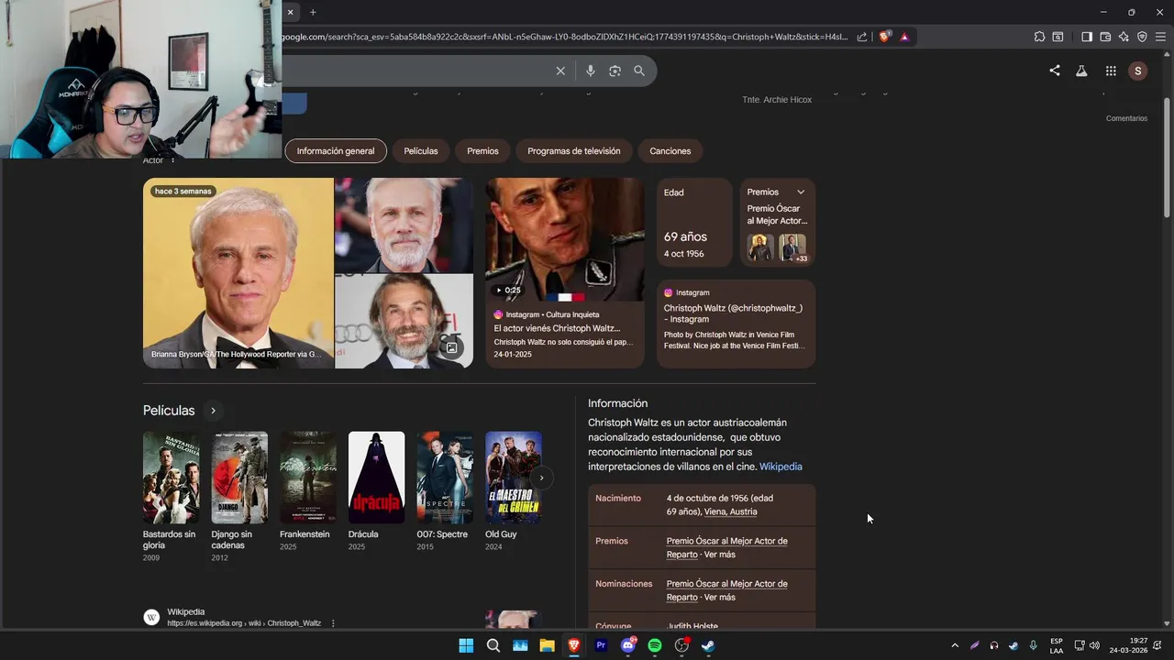Toggle the browser sidebar panel icon

tap(1087, 37)
